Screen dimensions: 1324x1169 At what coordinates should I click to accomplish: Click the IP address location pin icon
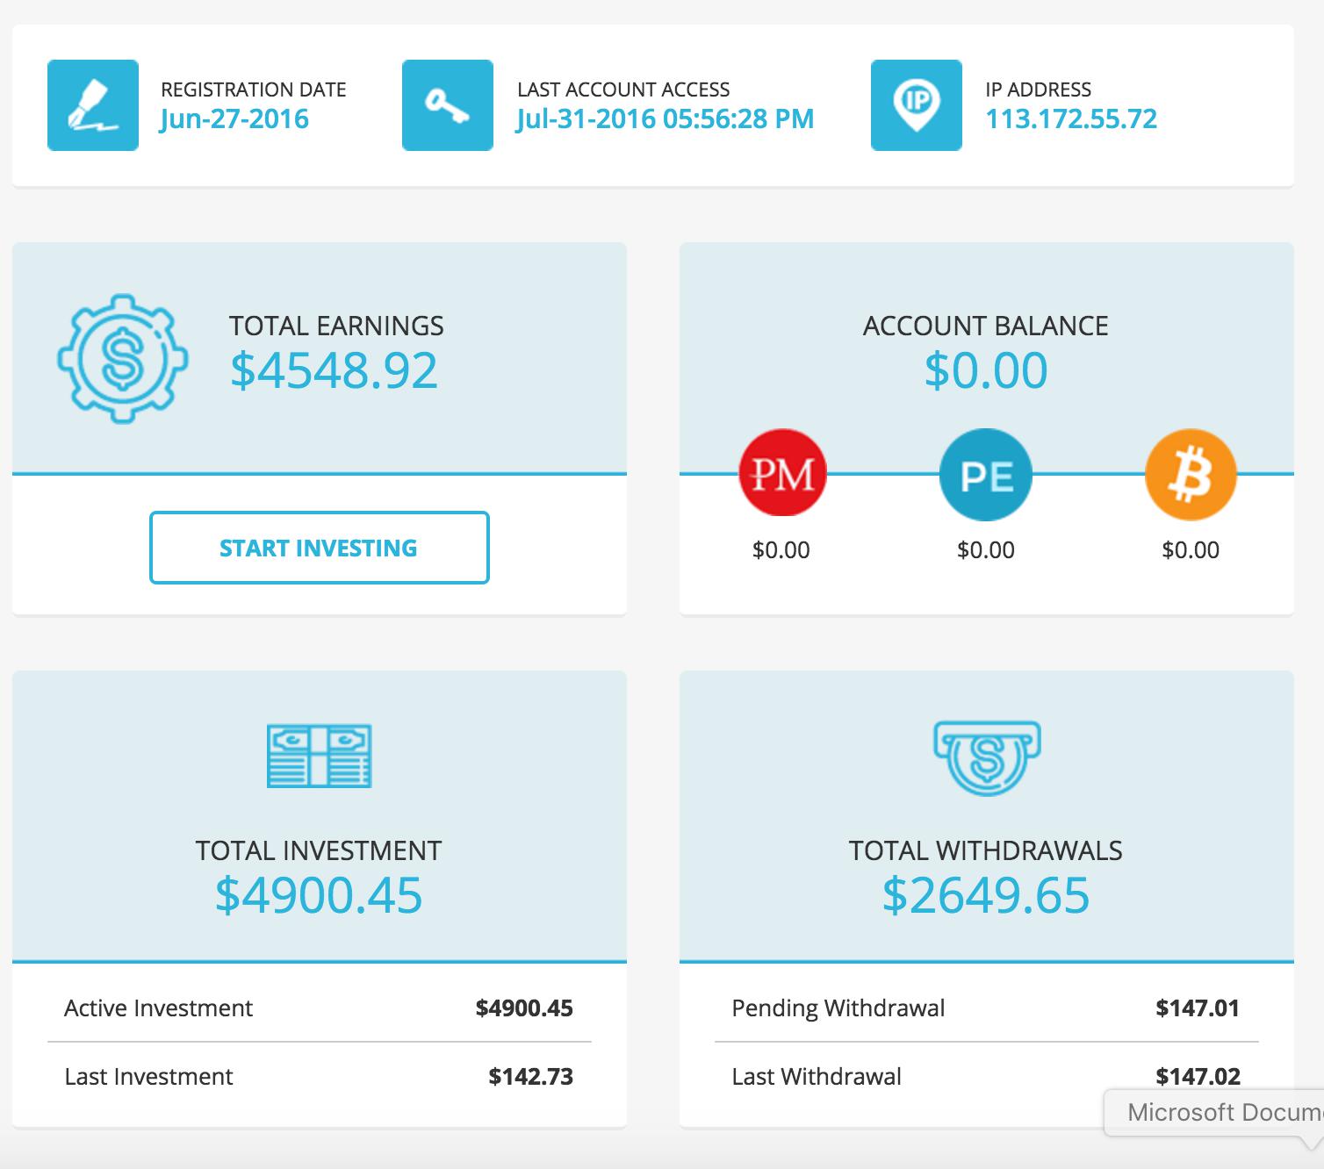(x=917, y=105)
